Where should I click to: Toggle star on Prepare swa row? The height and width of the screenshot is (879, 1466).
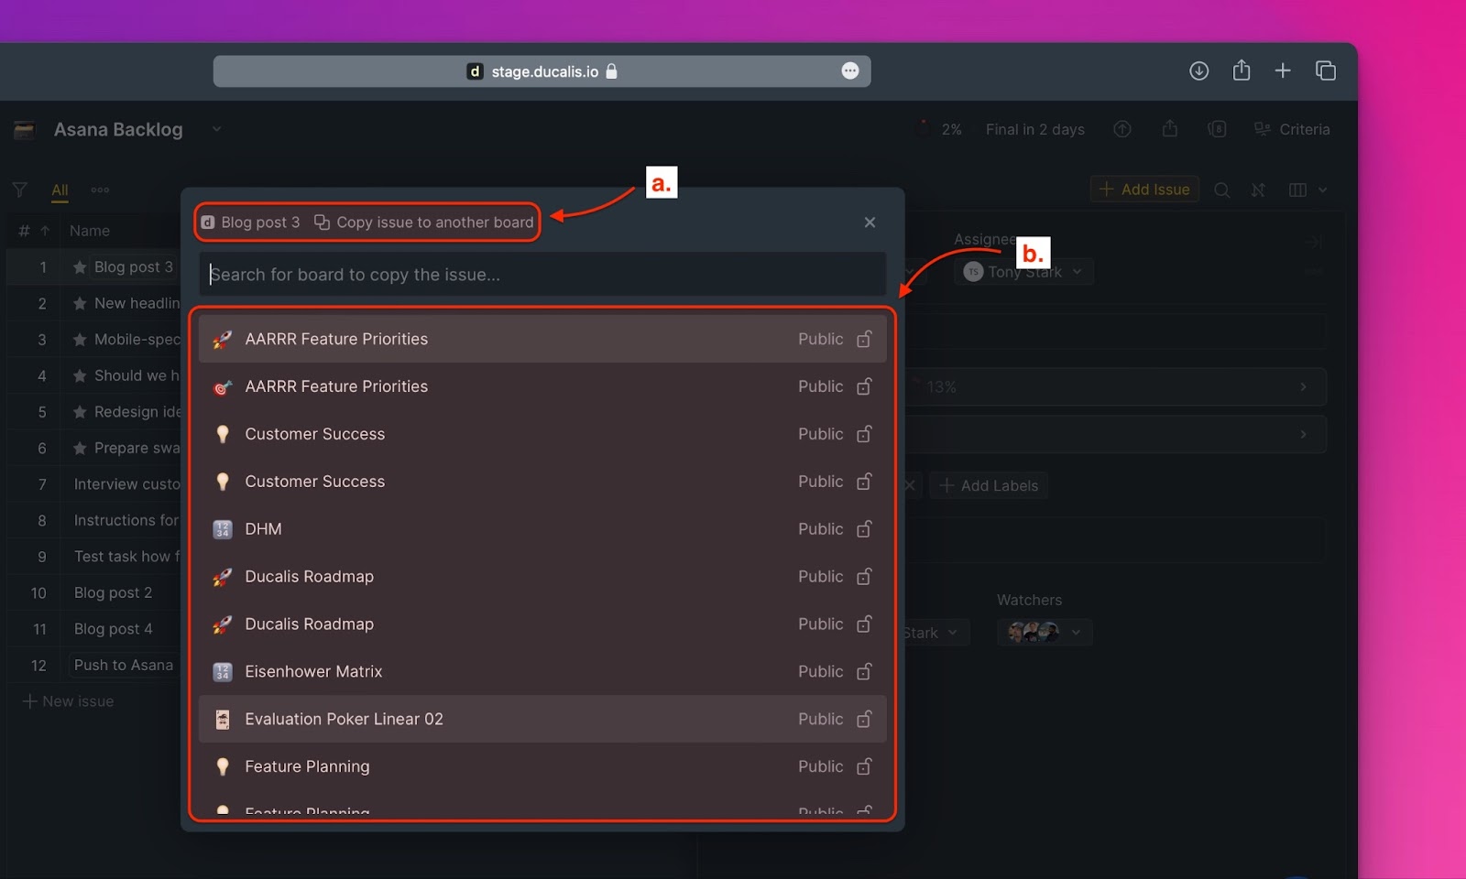pos(80,448)
